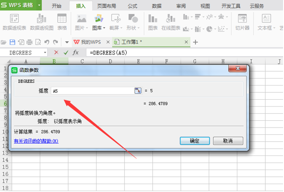Click 确定 in the function dialog

(195, 141)
